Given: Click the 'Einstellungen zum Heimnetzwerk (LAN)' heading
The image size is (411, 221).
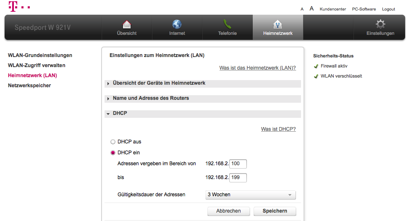Looking at the screenshot, I should (x=157, y=55).
